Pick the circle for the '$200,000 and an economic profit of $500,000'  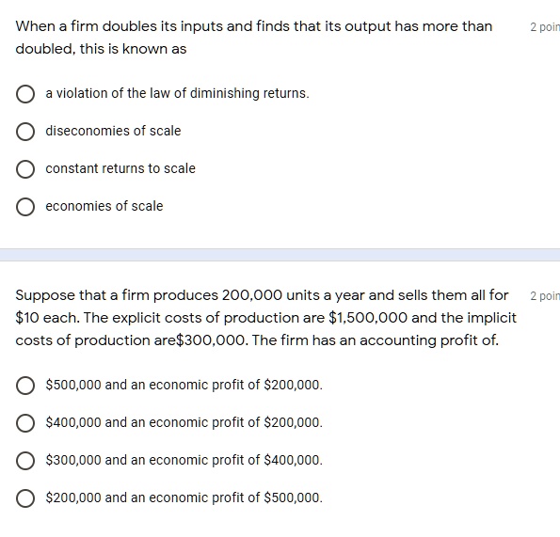(25, 498)
